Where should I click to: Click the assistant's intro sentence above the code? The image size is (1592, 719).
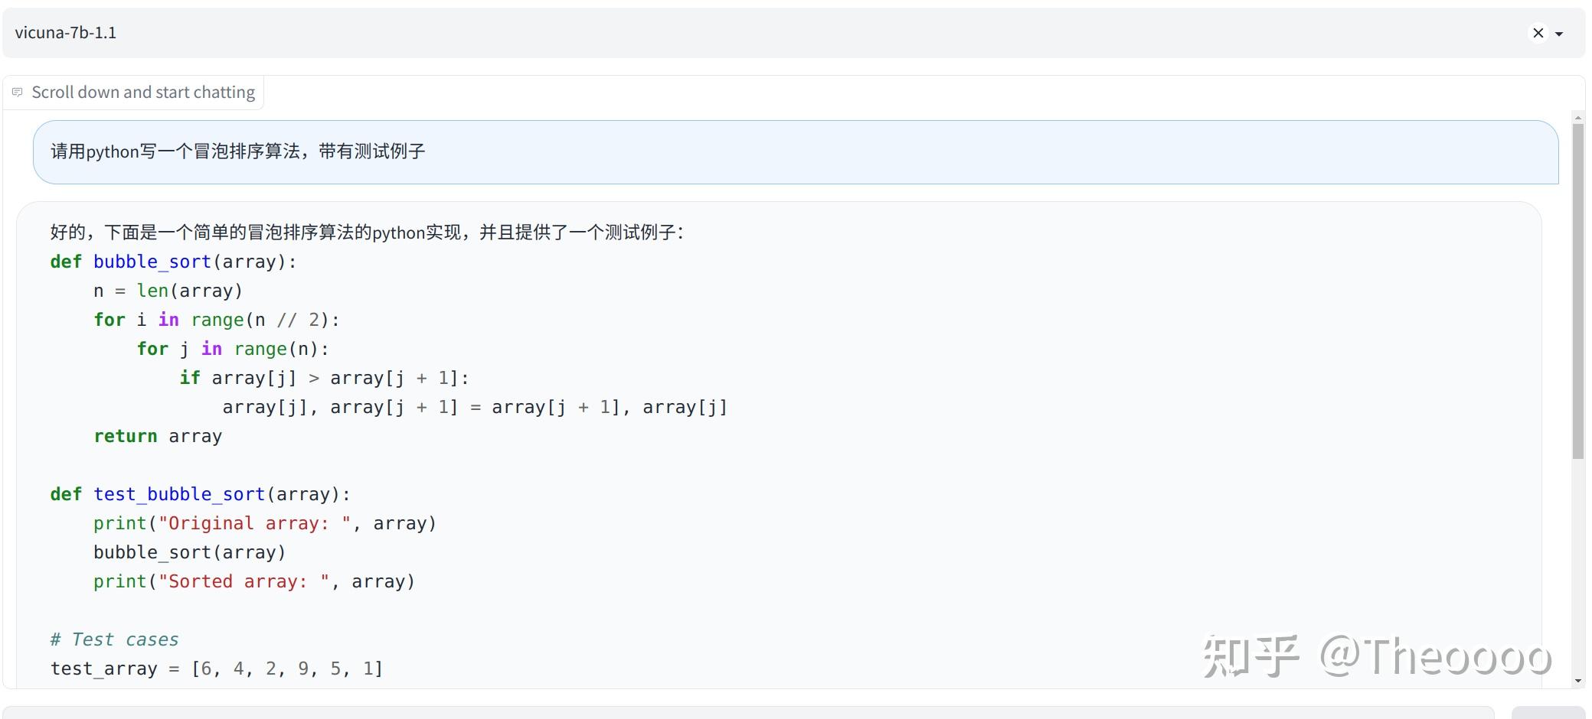point(367,232)
